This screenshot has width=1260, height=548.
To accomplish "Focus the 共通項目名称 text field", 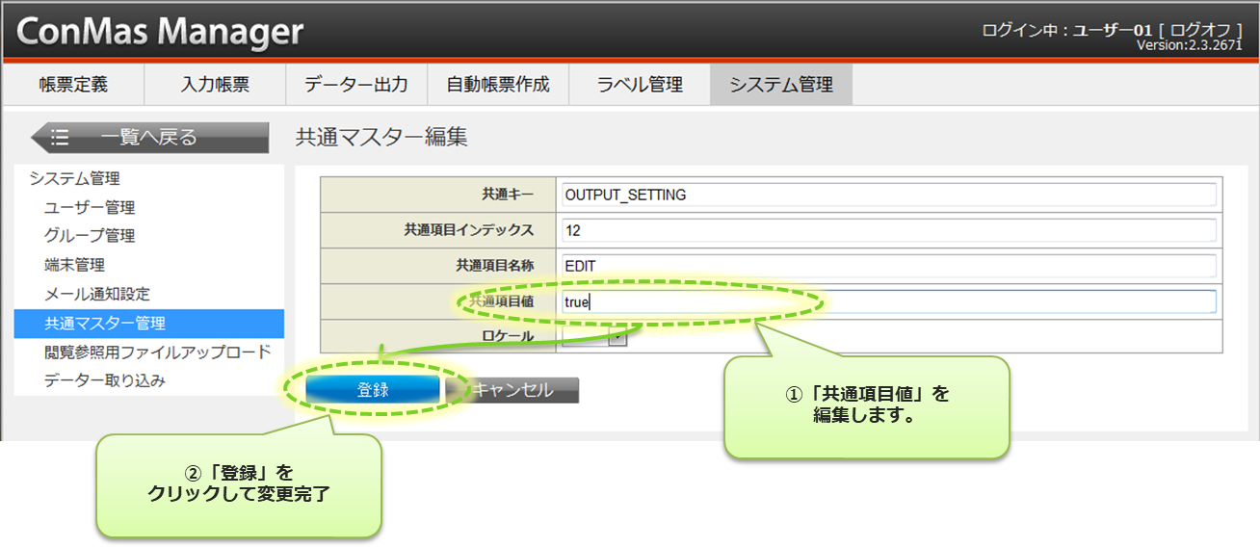I will [x=888, y=266].
